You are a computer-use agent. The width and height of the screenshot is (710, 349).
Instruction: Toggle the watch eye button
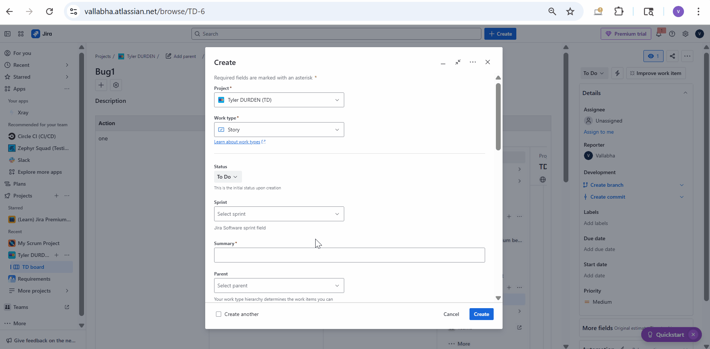pos(653,56)
